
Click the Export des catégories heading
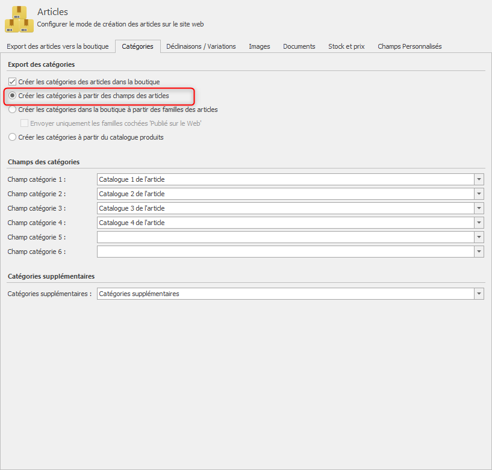(x=42, y=64)
